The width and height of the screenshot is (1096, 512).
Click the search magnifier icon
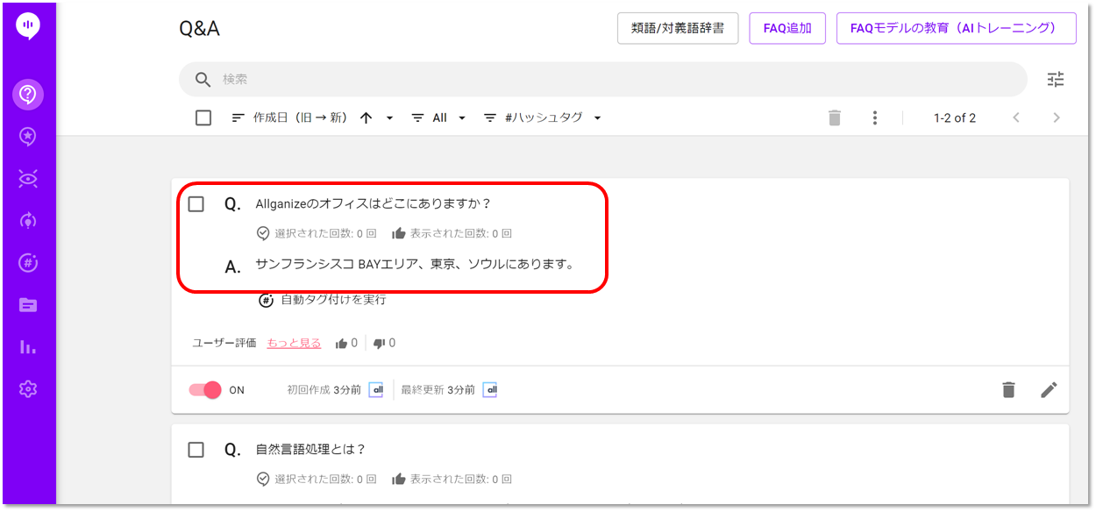tap(203, 80)
